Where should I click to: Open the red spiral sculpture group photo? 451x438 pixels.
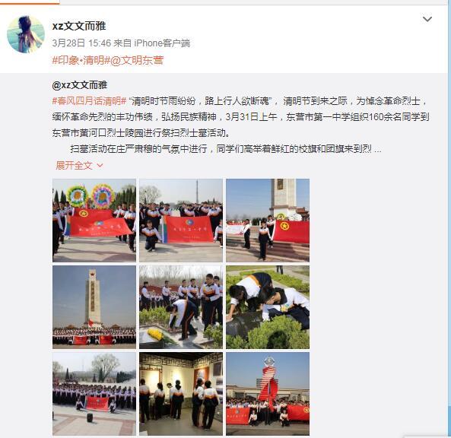(x=268, y=394)
